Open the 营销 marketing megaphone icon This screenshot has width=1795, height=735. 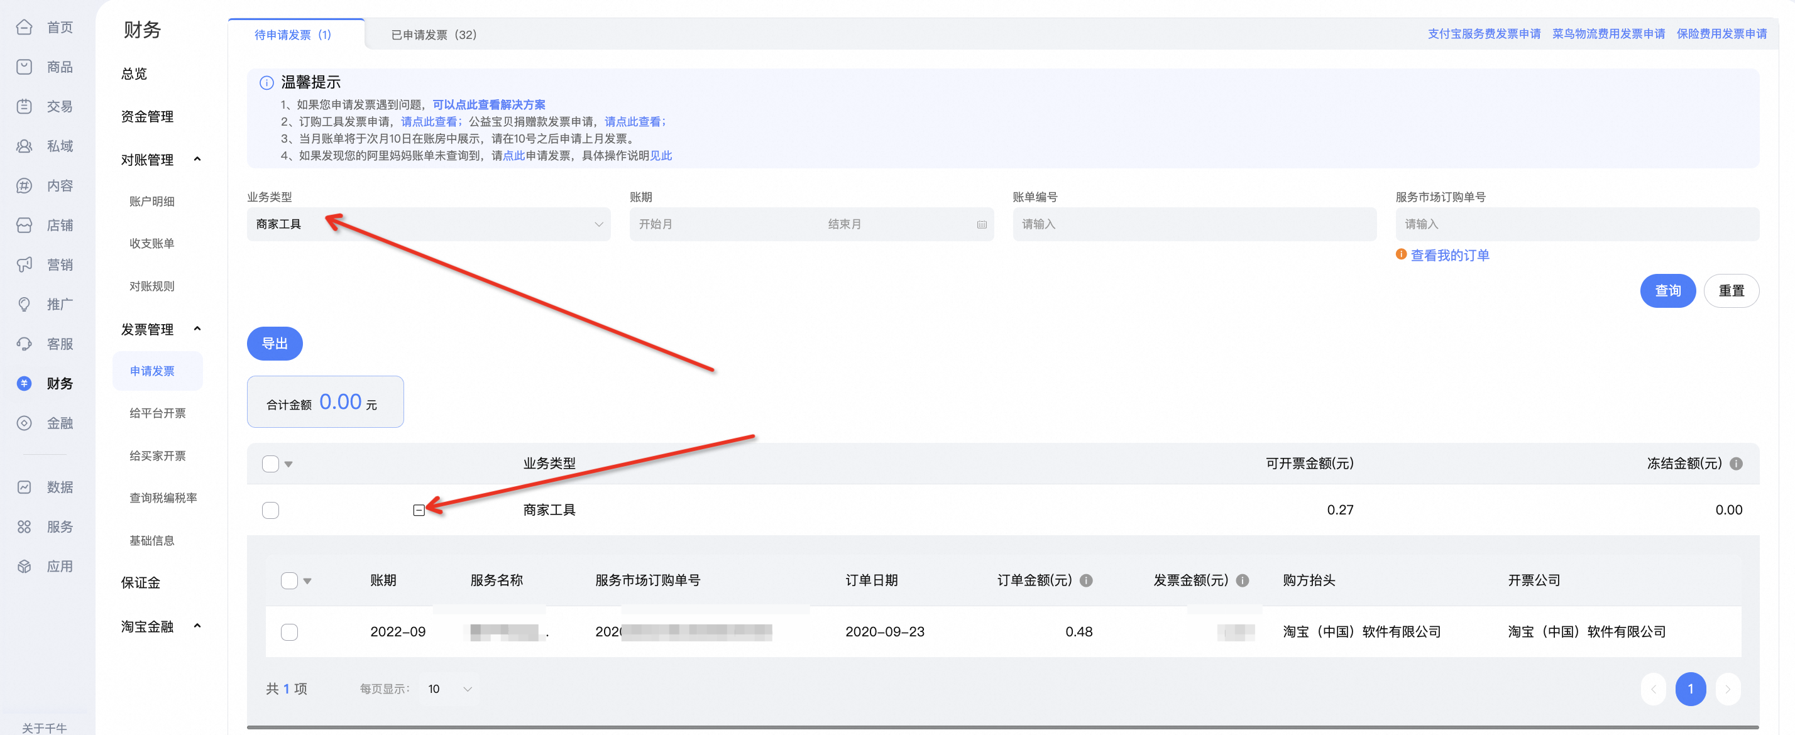(x=25, y=264)
